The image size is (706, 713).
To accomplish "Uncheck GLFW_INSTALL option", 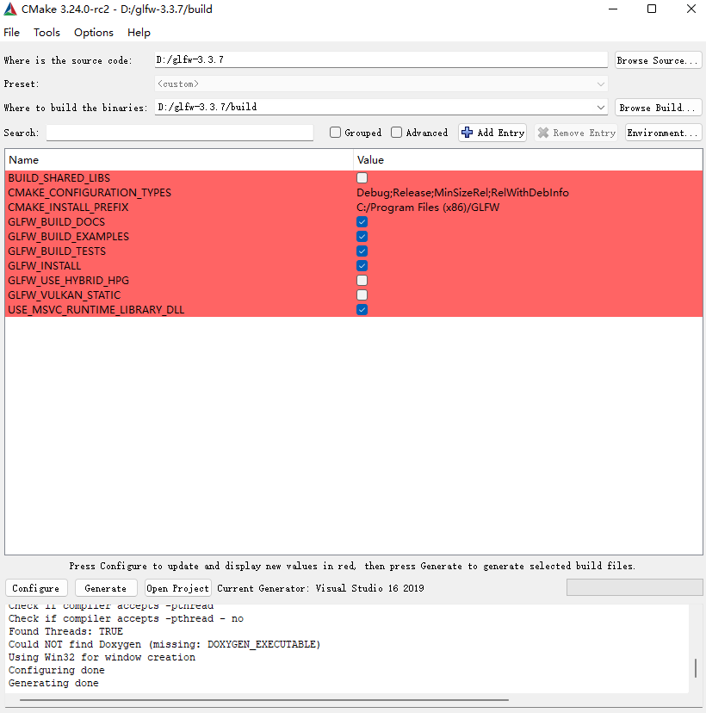I will click(362, 265).
